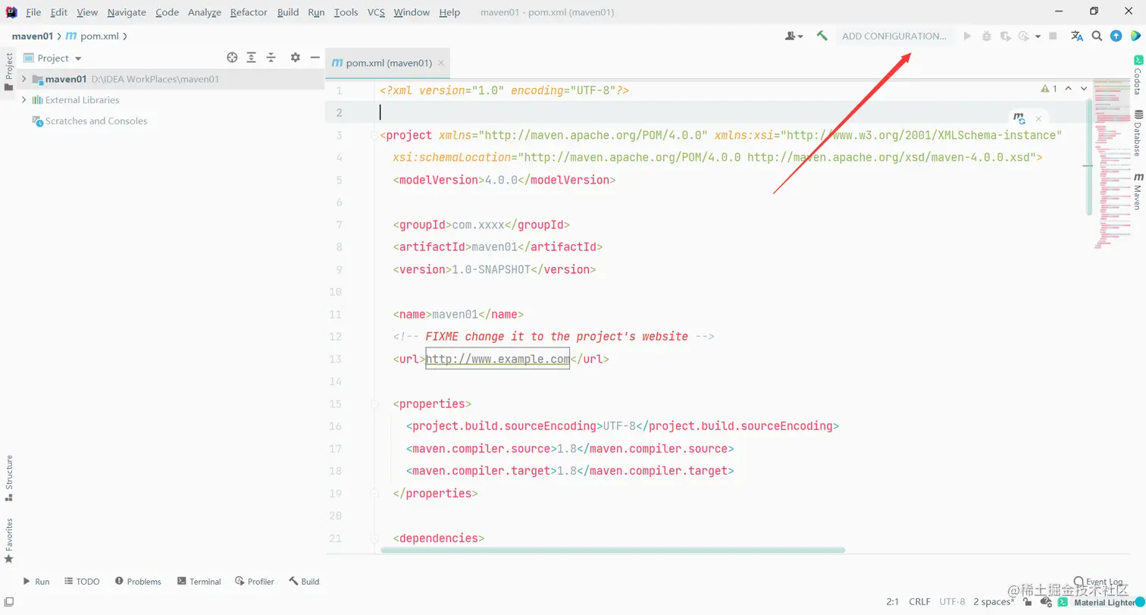Click the ADD CONFIGURATION... button

[894, 36]
